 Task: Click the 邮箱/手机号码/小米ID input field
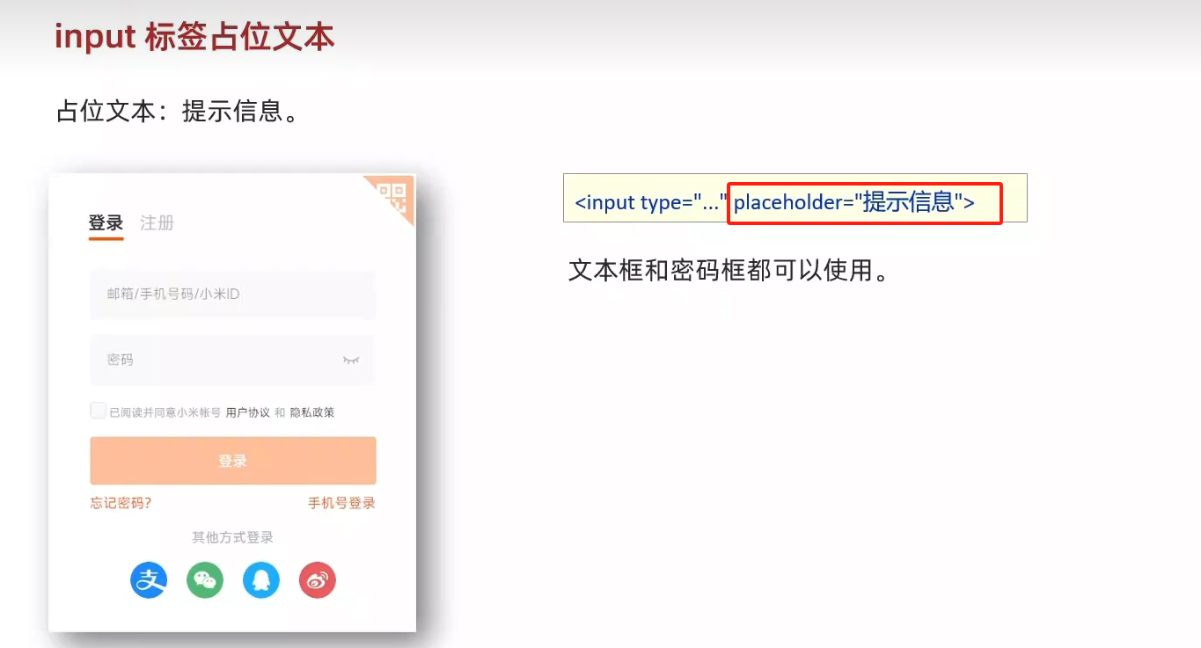231,295
